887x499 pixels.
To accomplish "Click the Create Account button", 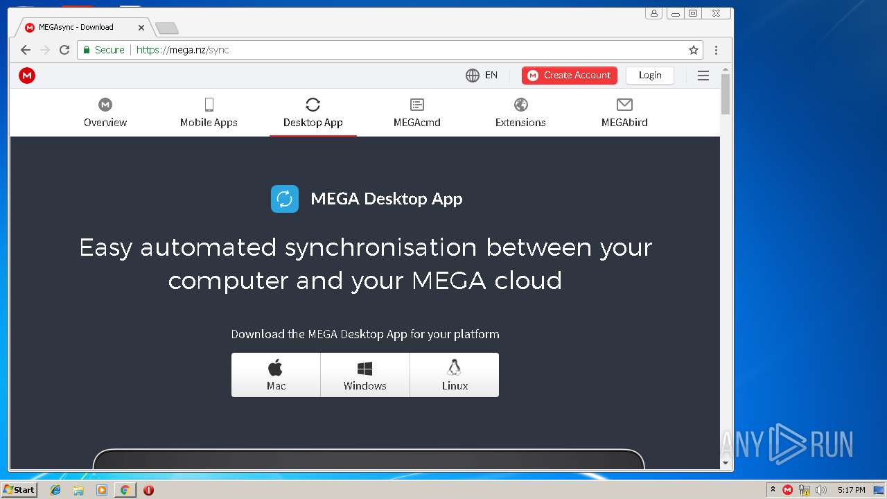I will click(x=570, y=76).
